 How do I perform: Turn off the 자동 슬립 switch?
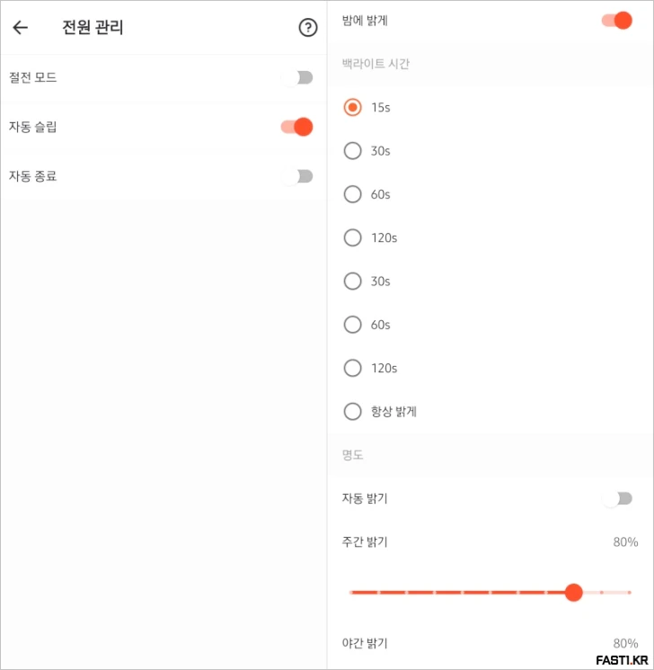(x=297, y=127)
